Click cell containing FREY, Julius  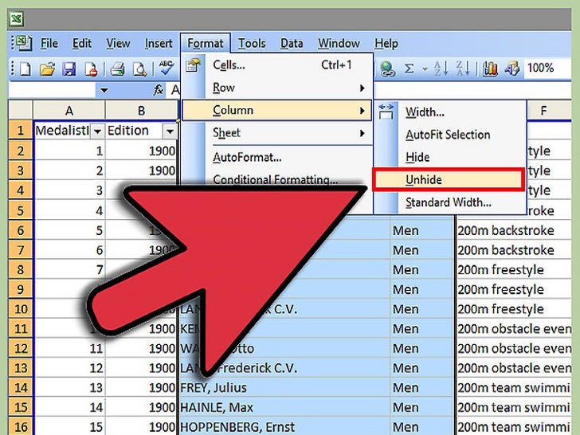(x=284, y=388)
